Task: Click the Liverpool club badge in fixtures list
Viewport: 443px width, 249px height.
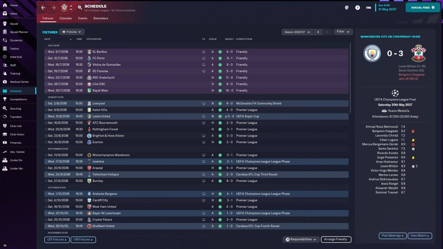Action: [89, 103]
